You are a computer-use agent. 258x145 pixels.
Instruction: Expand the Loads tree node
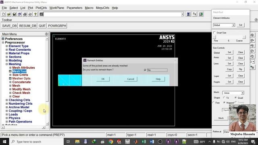pyautogui.click(x=7, y=114)
